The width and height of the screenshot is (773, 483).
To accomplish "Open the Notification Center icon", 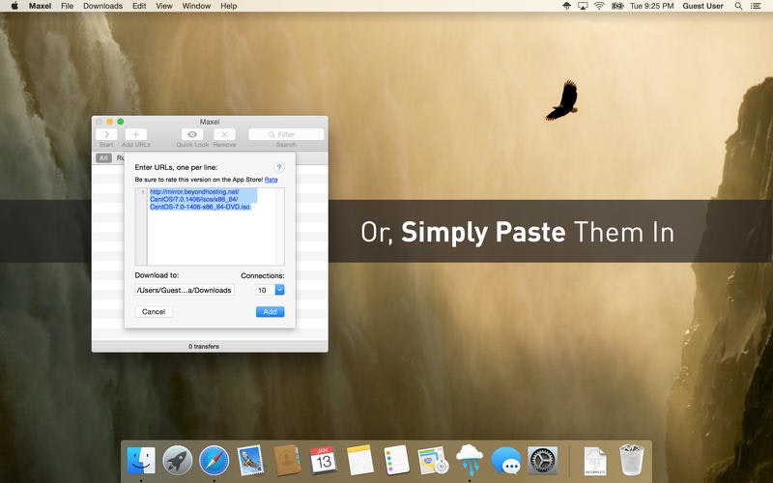I will click(756, 6).
